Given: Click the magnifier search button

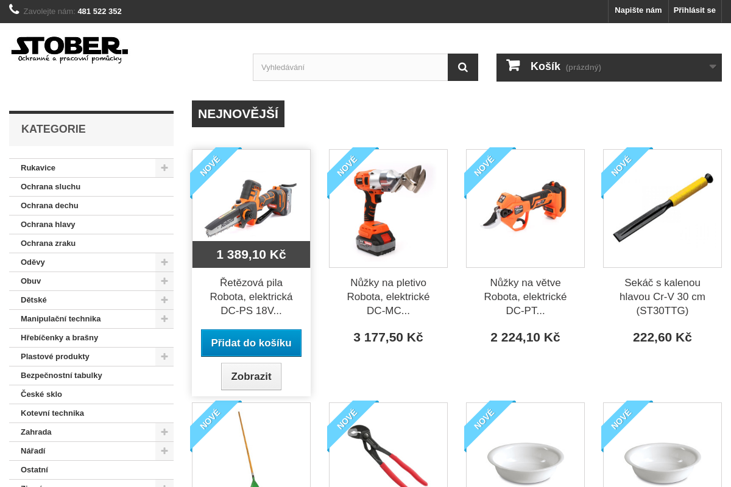Looking at the screenshot, I should point(463,67).
